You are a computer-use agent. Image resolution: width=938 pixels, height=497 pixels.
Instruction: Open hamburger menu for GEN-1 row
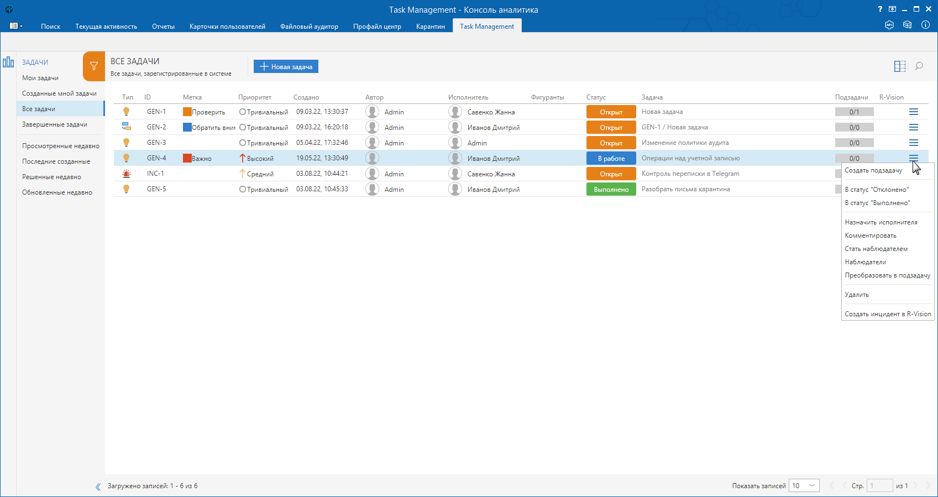[913, 112]
